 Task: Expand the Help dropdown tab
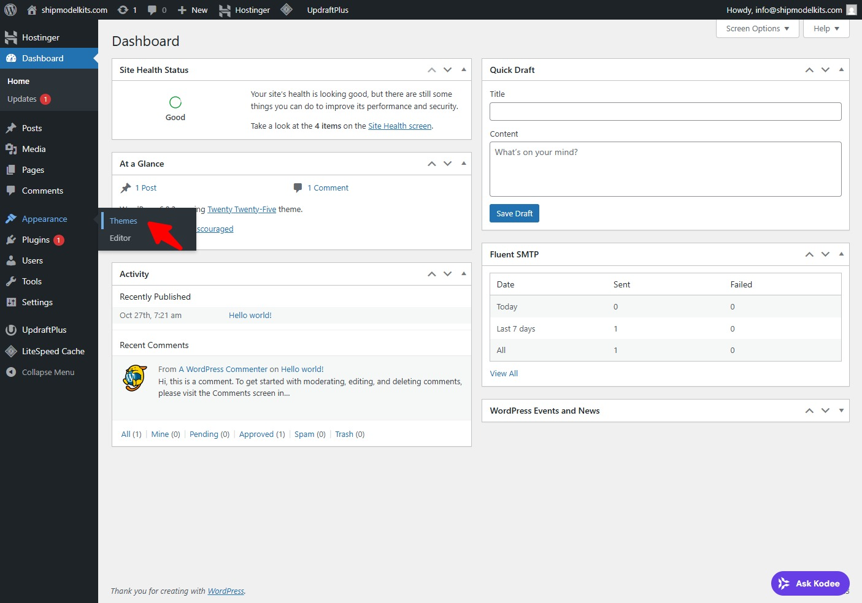pos(826,29)
